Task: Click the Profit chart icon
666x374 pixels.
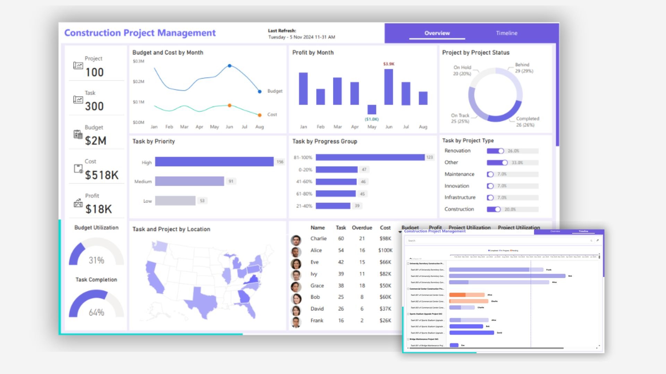Action: [78, 203]
